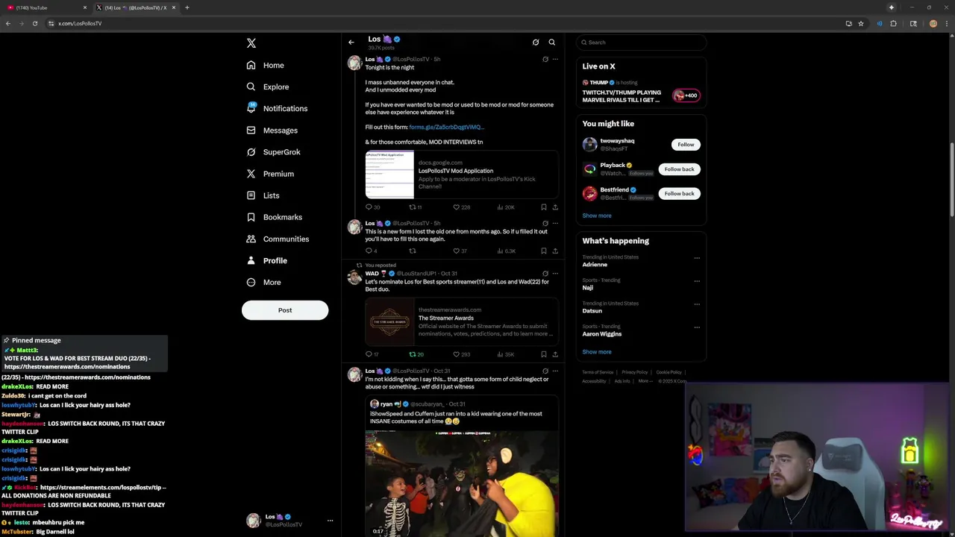Open Terms of Service footer link

[598, 372]
